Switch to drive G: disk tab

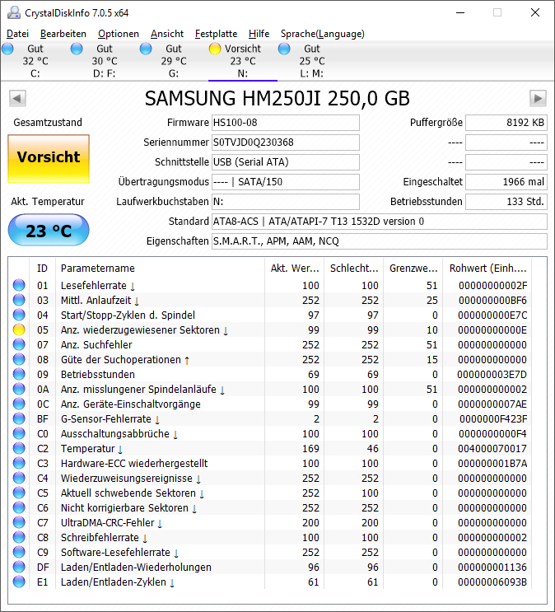tap(173, 61)
